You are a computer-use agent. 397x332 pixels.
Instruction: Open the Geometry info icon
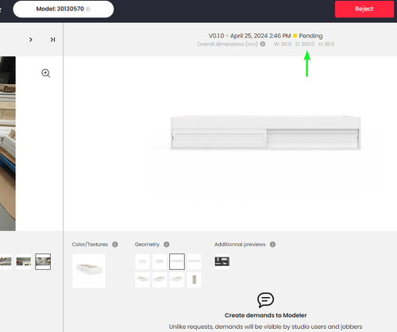tap(166, 245)
